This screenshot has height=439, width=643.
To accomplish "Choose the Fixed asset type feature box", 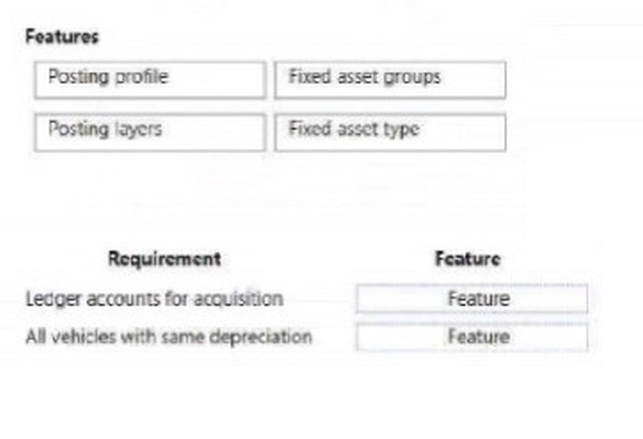I will [390, 132].
